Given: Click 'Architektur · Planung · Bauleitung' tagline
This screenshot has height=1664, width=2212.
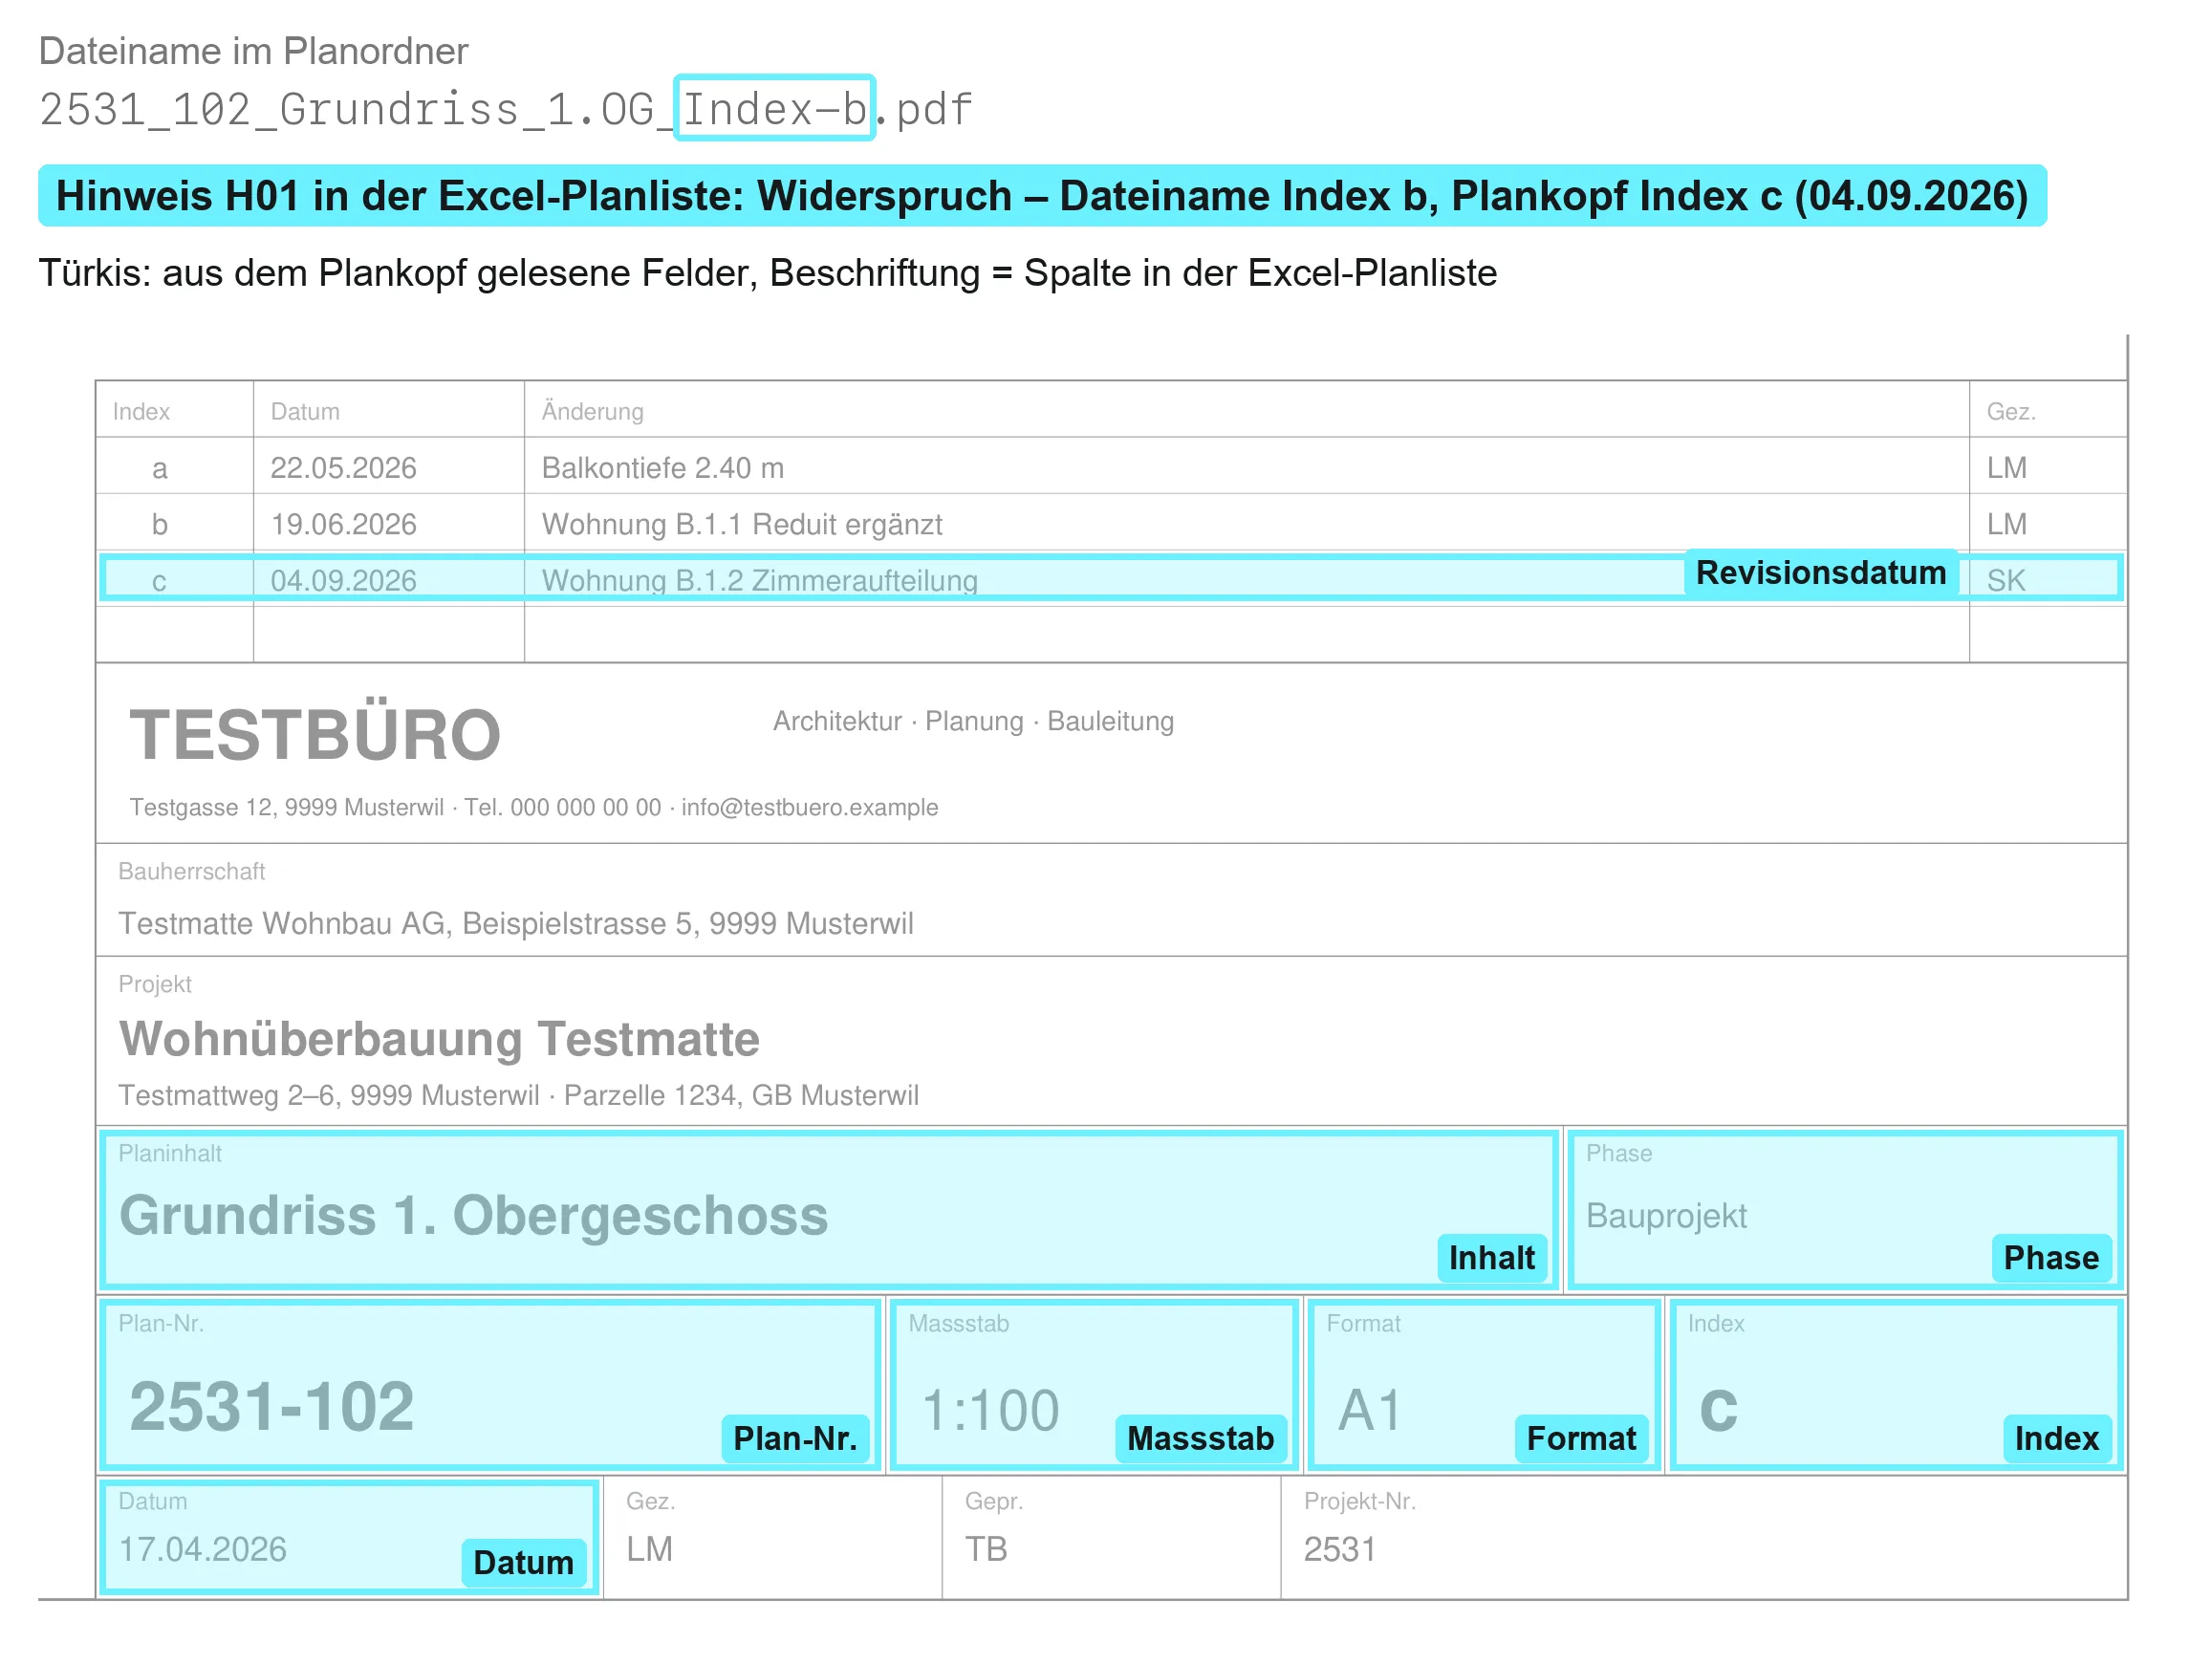Looking at the screenshot, I should tap(973, 721).
